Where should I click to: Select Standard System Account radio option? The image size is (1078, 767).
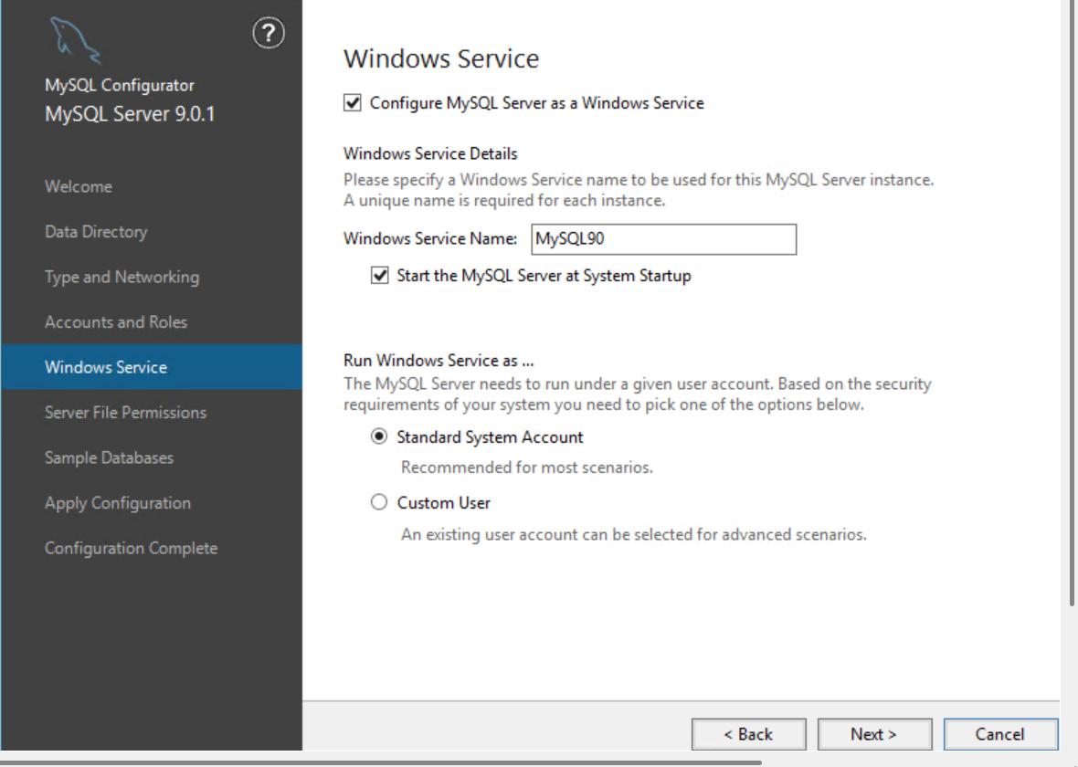coord(379,436)
